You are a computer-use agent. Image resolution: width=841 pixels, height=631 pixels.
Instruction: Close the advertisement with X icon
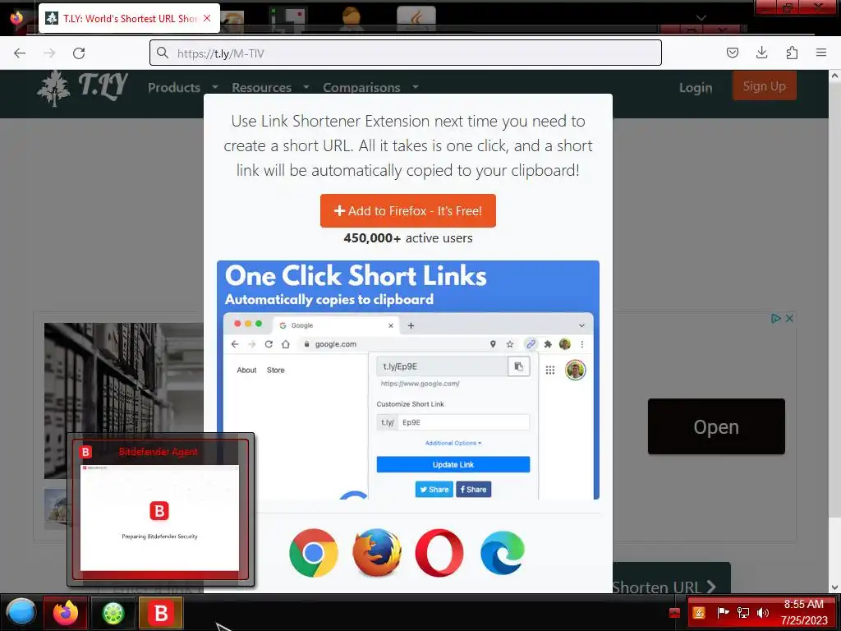[789, 318]
